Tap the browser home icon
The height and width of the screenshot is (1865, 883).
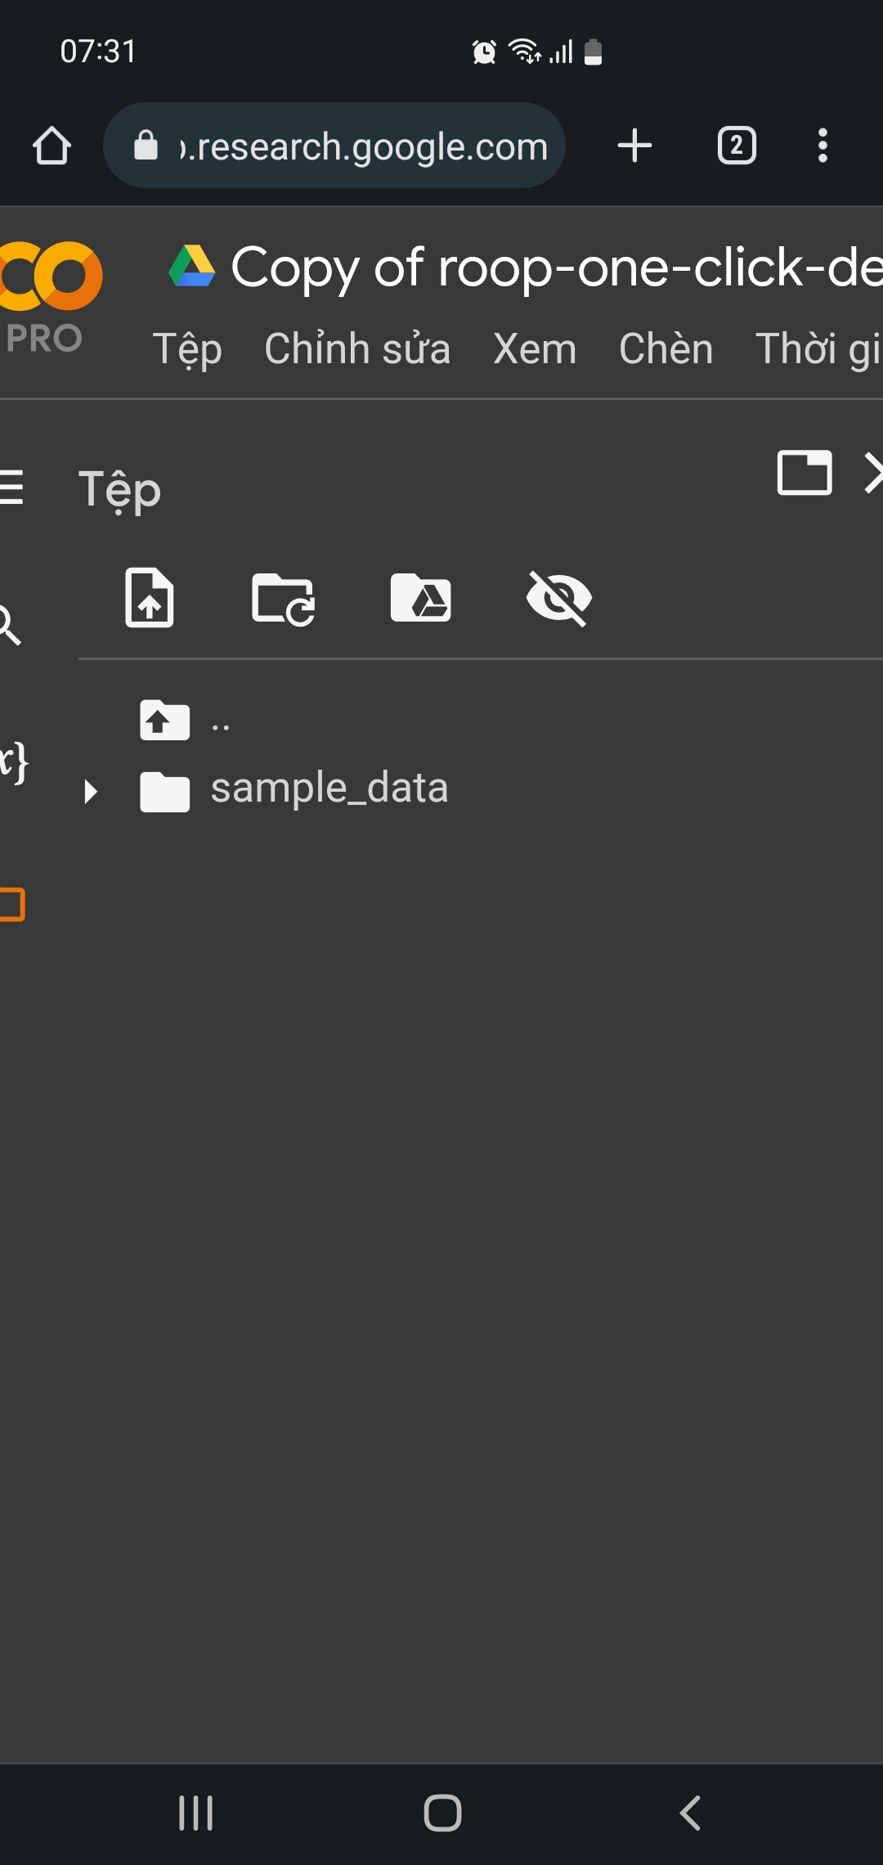[x=52, y=146]
